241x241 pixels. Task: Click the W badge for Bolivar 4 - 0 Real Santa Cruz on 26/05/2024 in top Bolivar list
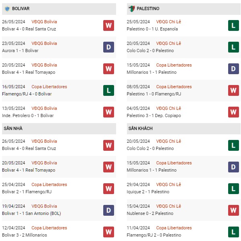[x=108, y=26]
